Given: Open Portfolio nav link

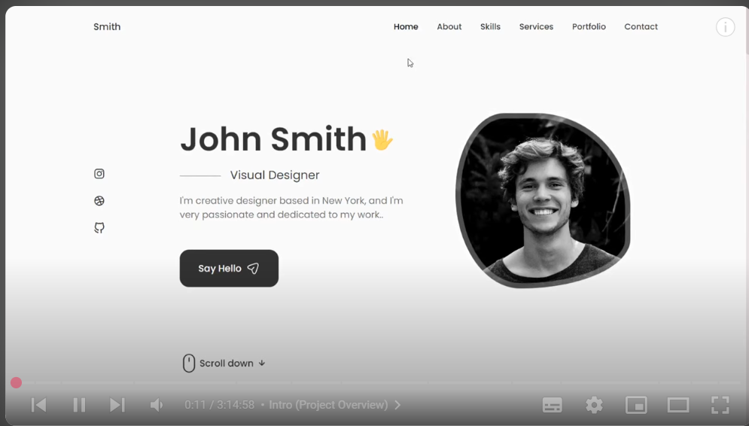Looking at the screenshot, I should (x=589, y=27).
